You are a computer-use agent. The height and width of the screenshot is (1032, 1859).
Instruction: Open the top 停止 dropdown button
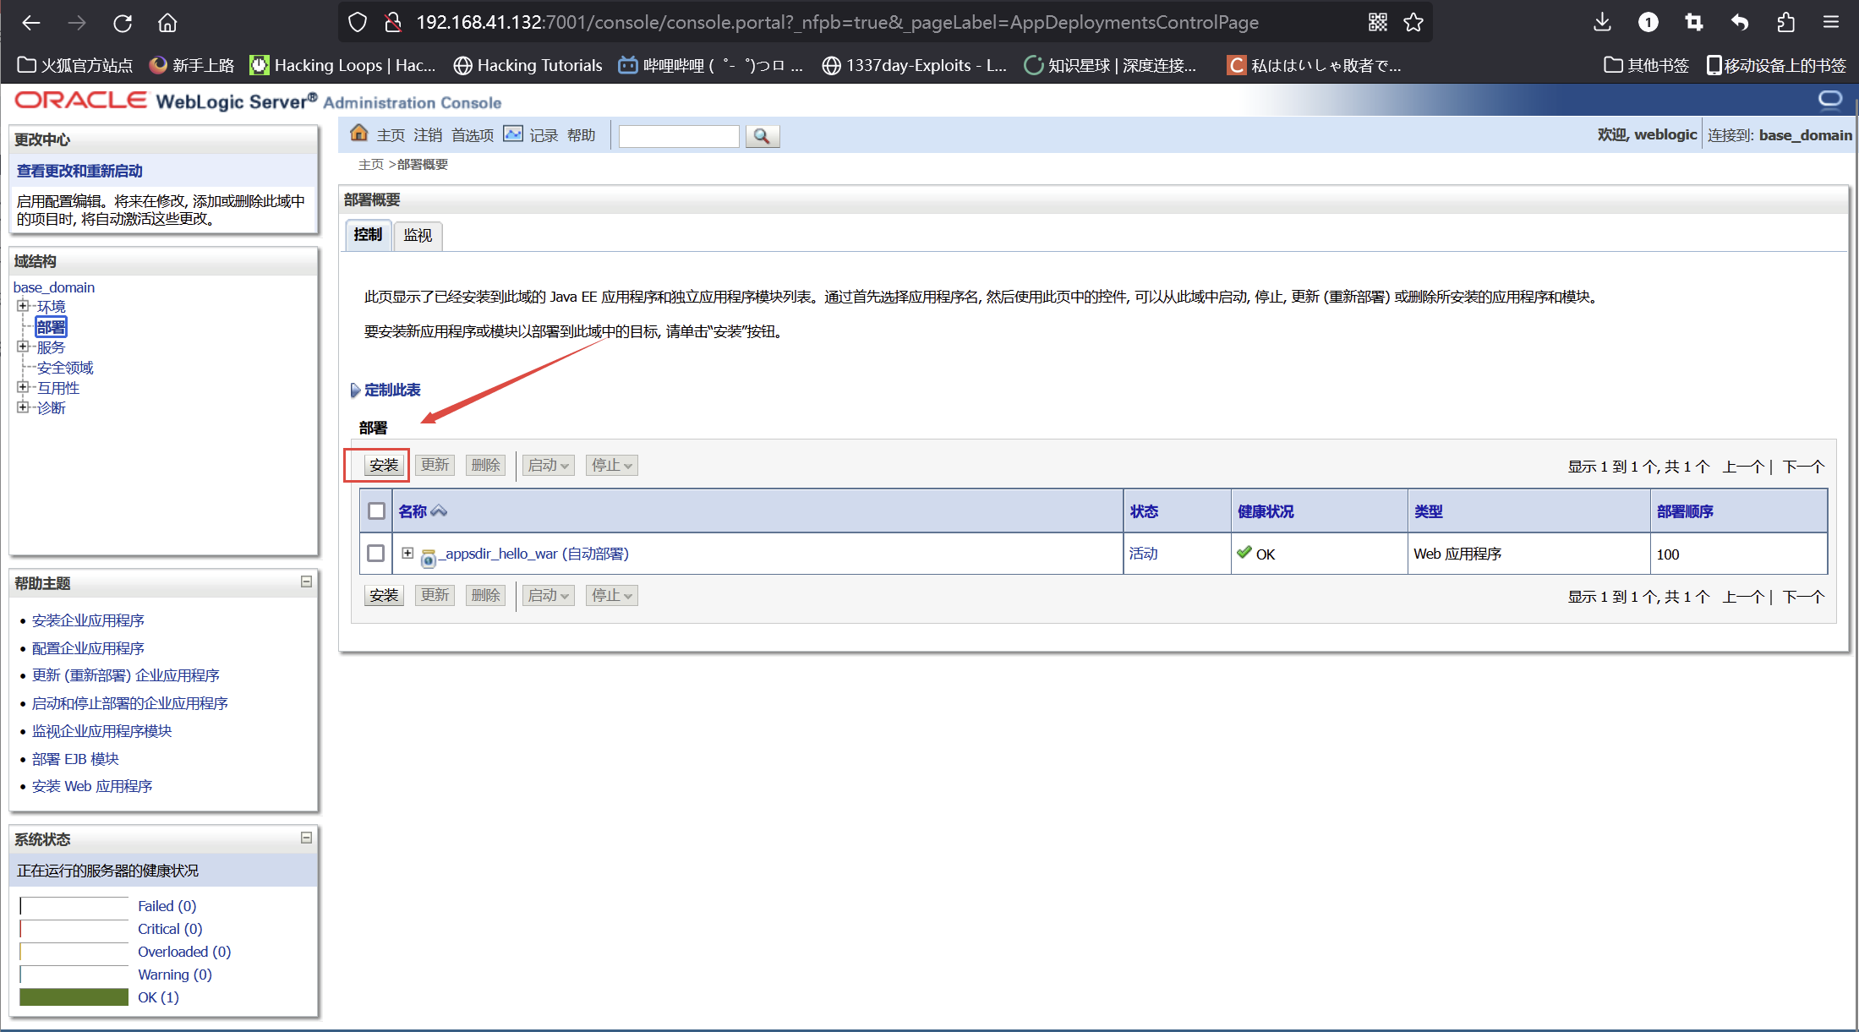611,465
